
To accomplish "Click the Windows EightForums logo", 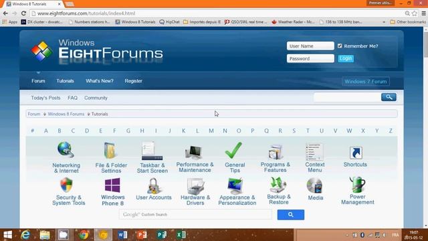I will (97, 51).
